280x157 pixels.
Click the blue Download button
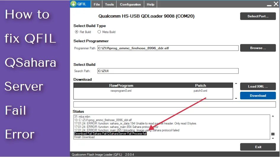coord(258,96)
